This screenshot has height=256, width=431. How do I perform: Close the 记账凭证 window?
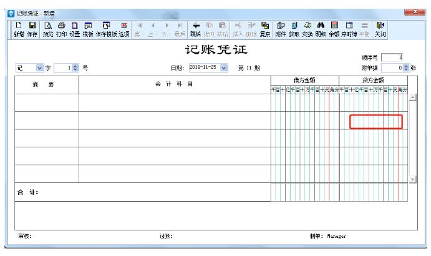click(x=415, y=12)
